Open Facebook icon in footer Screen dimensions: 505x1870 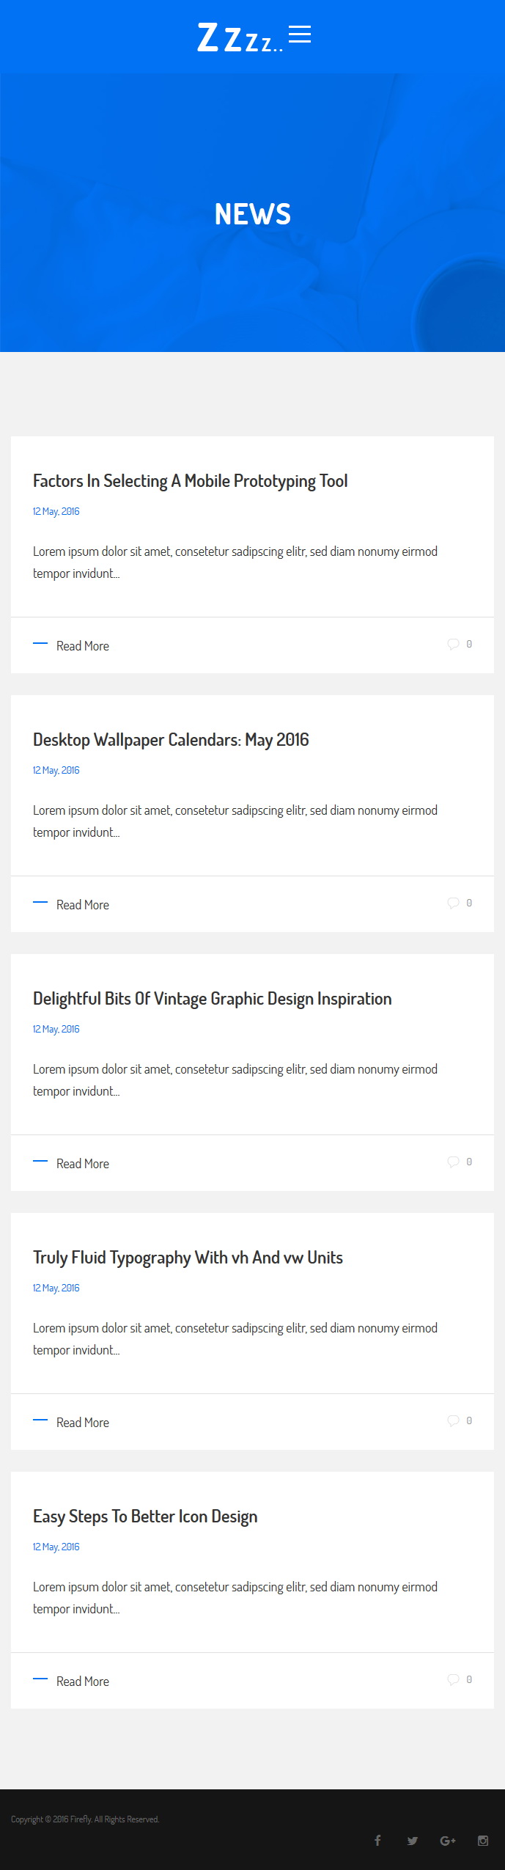[x=377, y=1840]
